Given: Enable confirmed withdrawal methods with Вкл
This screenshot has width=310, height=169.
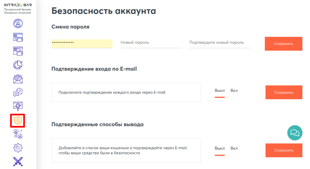Looking at the screenshot, I should (234, 148).
